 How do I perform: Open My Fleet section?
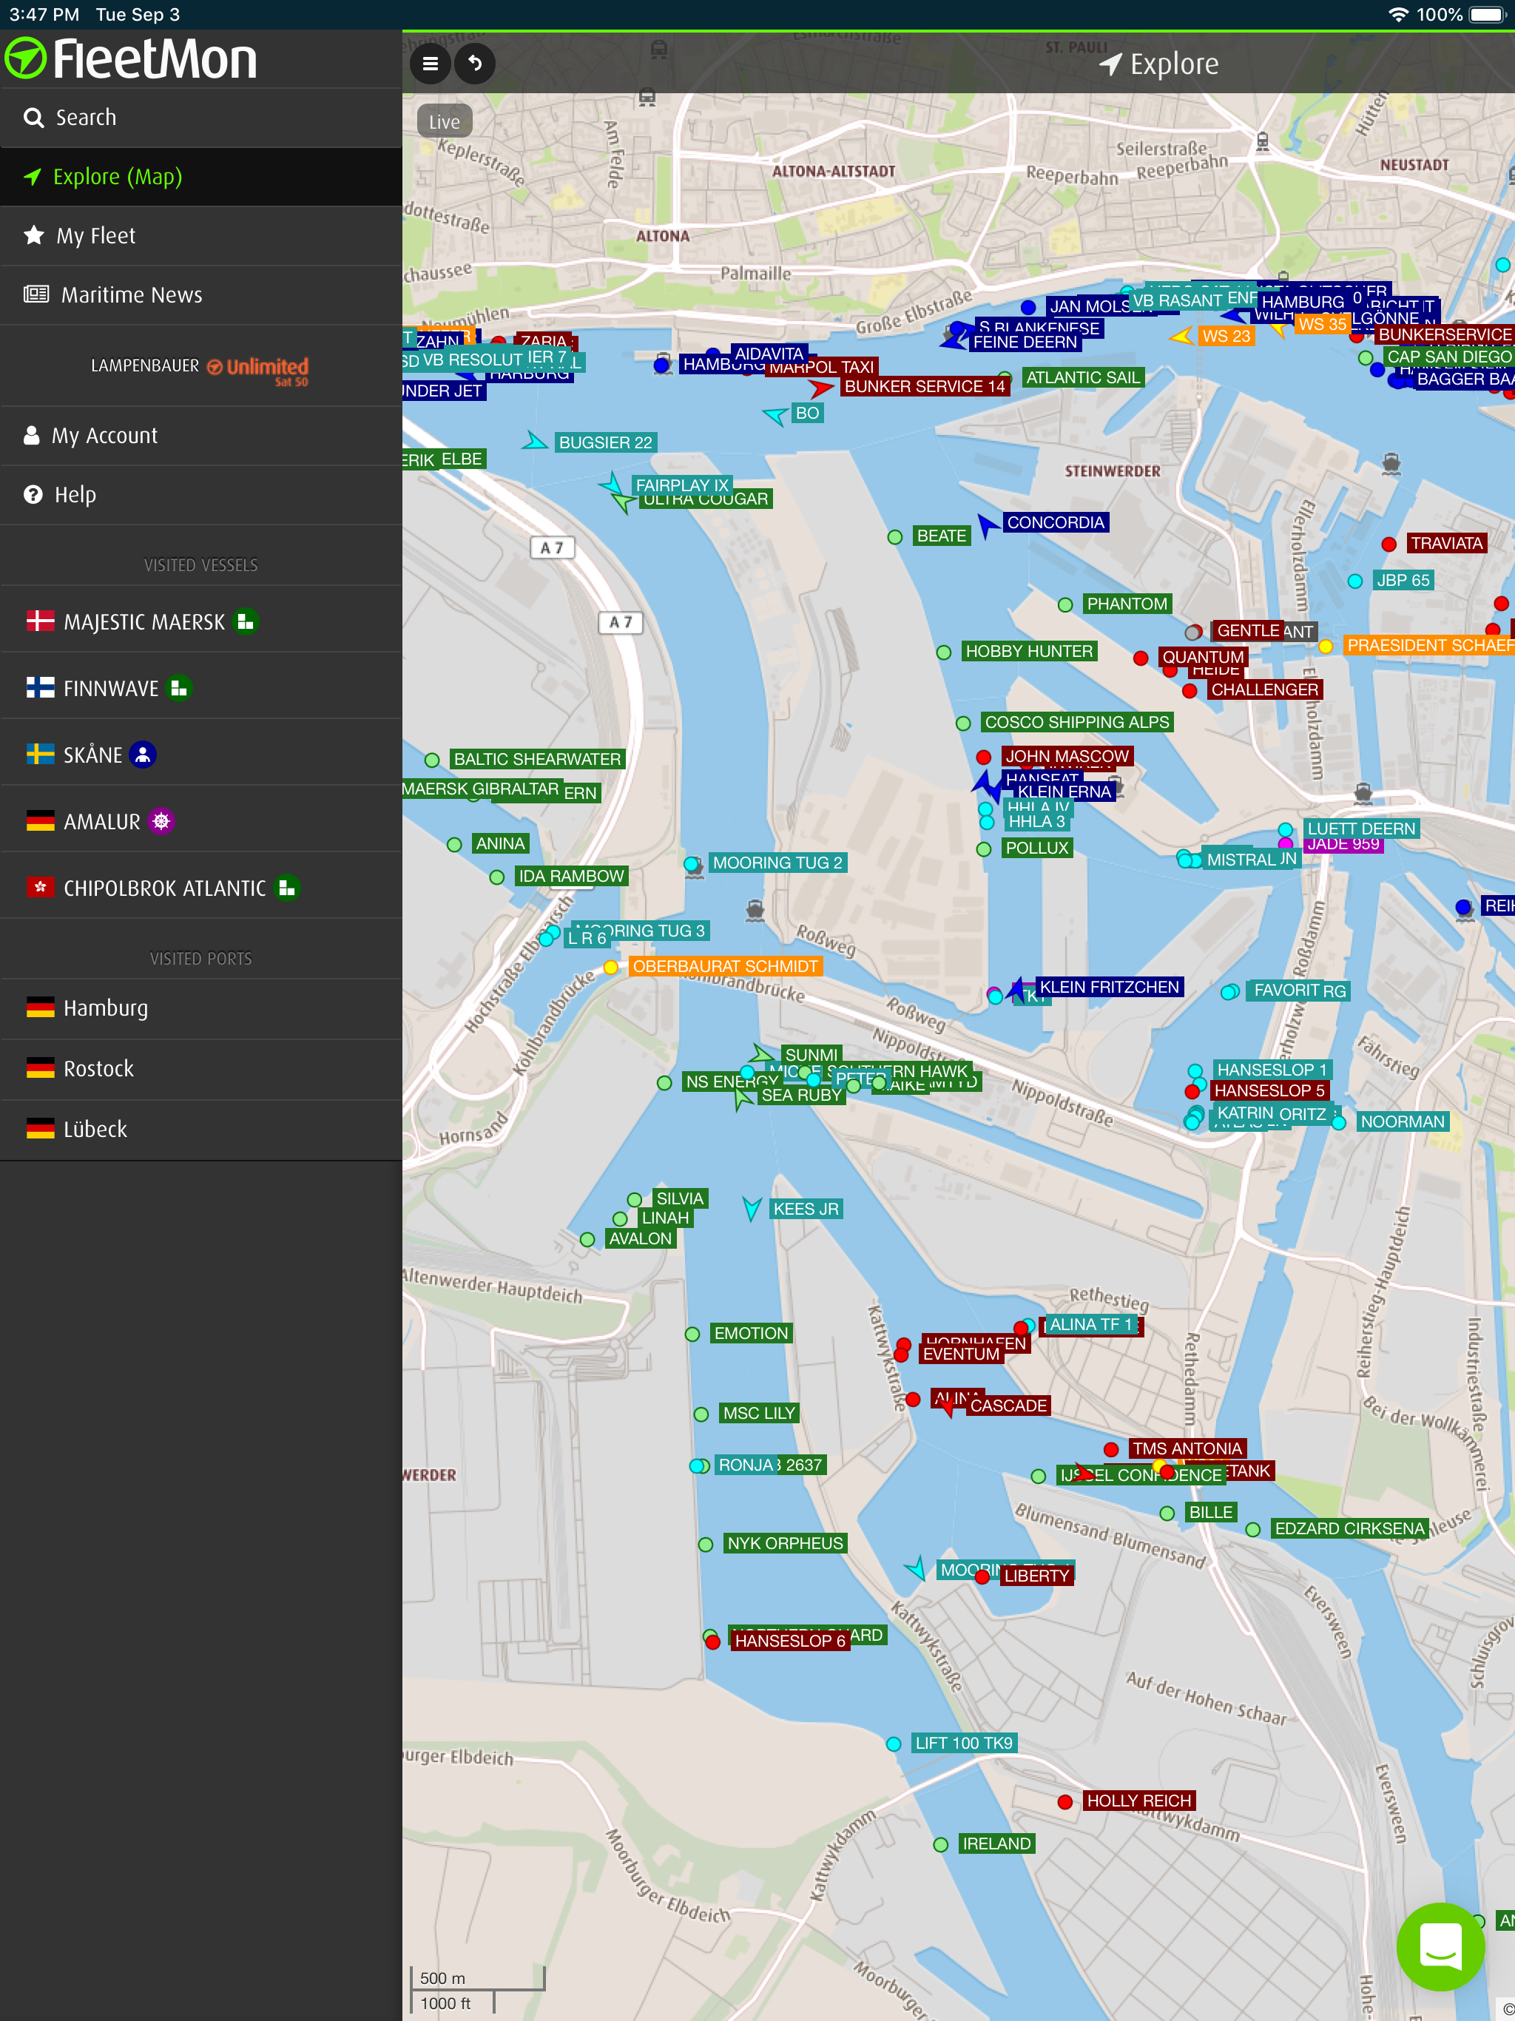point(95,236)
